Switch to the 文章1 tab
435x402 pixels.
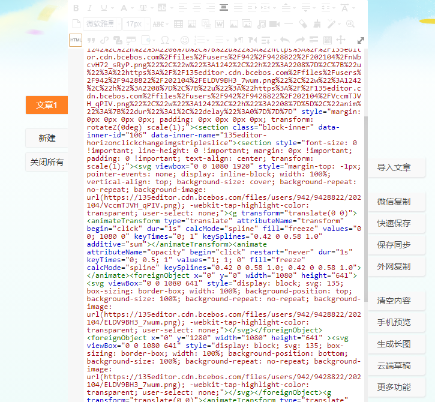[47, 105]
